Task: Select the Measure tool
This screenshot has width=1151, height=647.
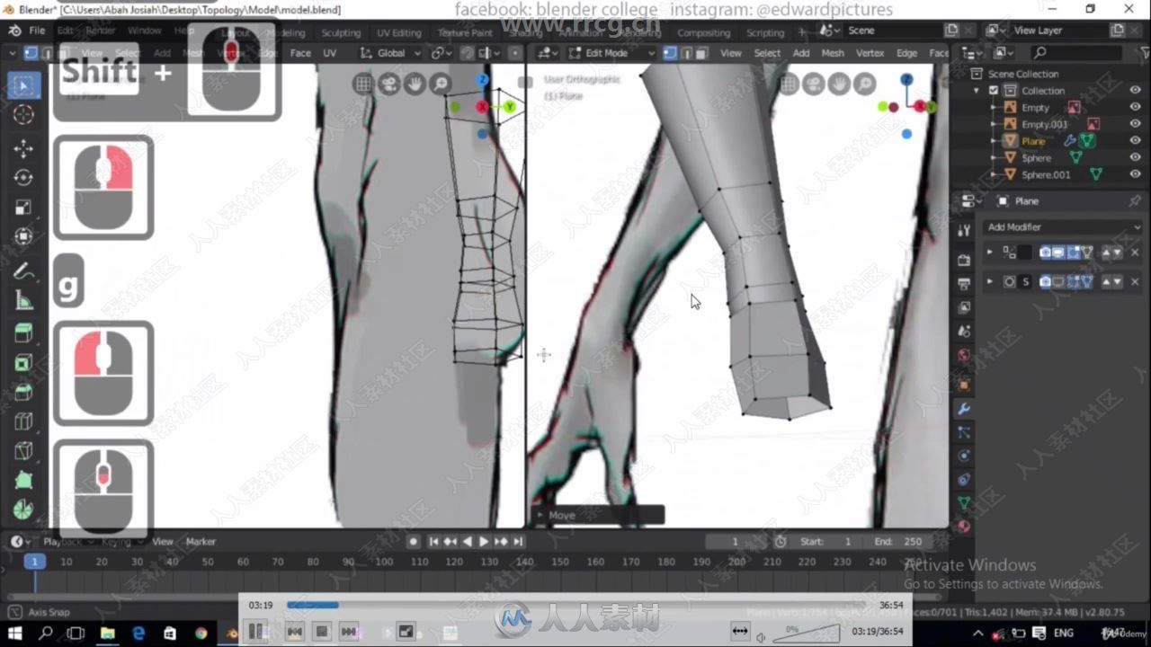Action: pyautogui.click(x=23, y=301)
